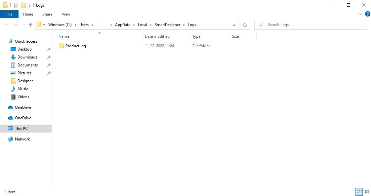Open Help via question mark icon
Viewport: 371px width, 196px height.
[x=367, y=14]
